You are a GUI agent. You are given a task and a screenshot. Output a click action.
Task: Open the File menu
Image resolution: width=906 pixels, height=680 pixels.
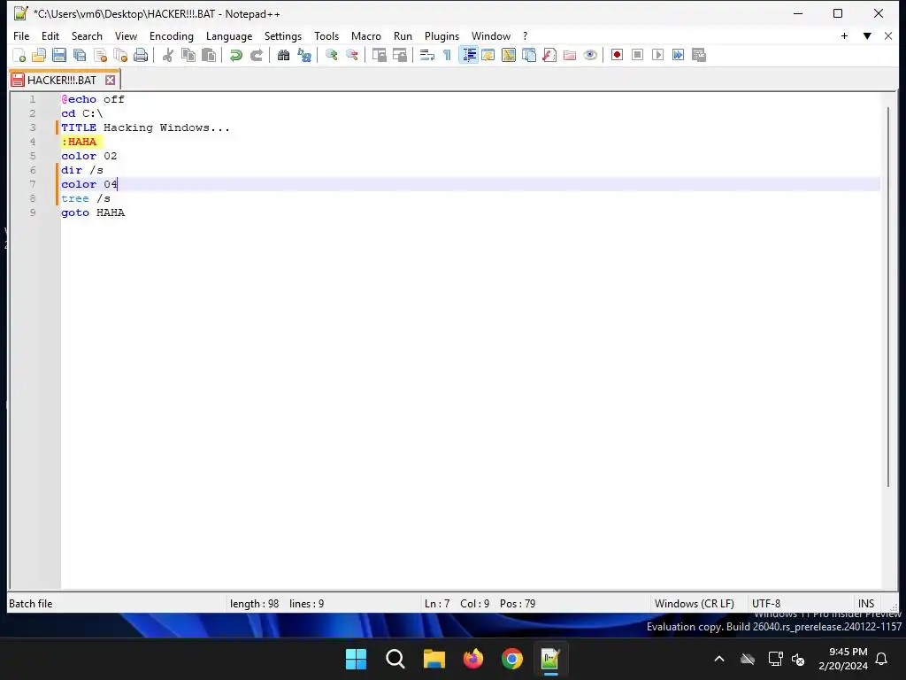pyautogui.click(x=21, y=35)
